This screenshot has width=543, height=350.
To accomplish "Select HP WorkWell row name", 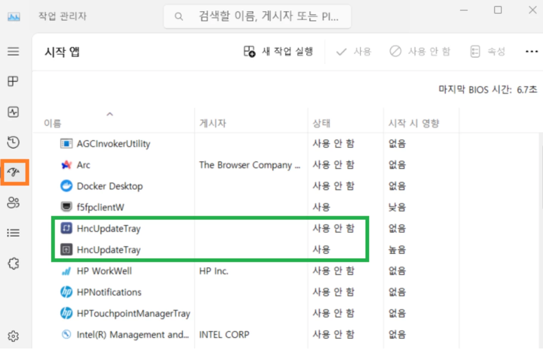I will pyautogui.click(x=104, y=271).
